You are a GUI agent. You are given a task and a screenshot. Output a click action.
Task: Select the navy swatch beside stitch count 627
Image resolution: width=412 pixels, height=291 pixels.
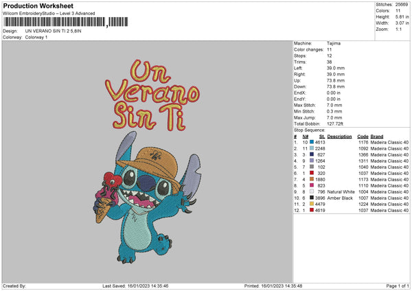[x=312, y=154]
